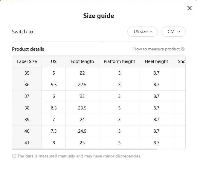Click the Foot length column header
The image size is (197, 190).
tap(82, 61)
